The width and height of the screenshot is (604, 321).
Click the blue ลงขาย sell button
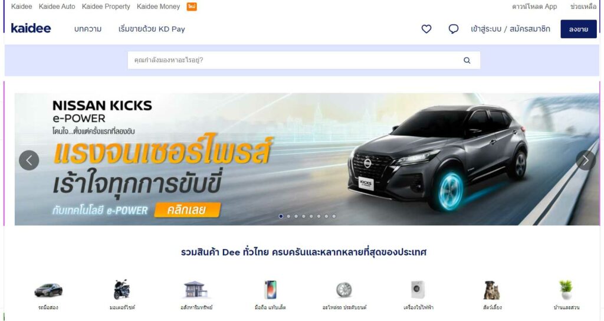(578, 29)
